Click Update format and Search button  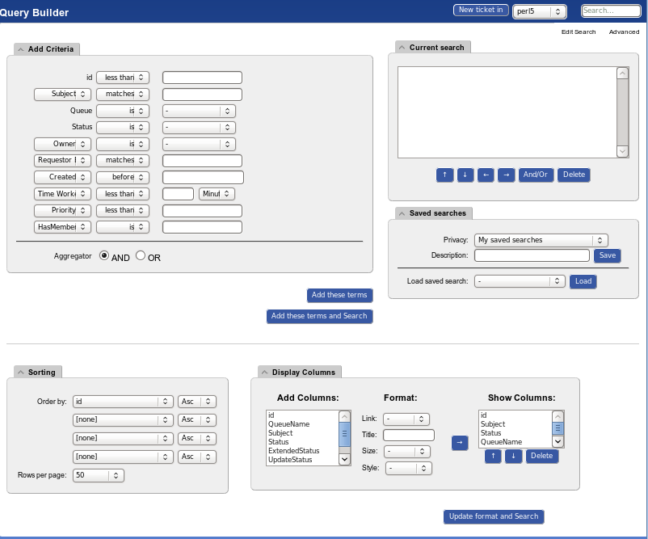coord(494,516)
